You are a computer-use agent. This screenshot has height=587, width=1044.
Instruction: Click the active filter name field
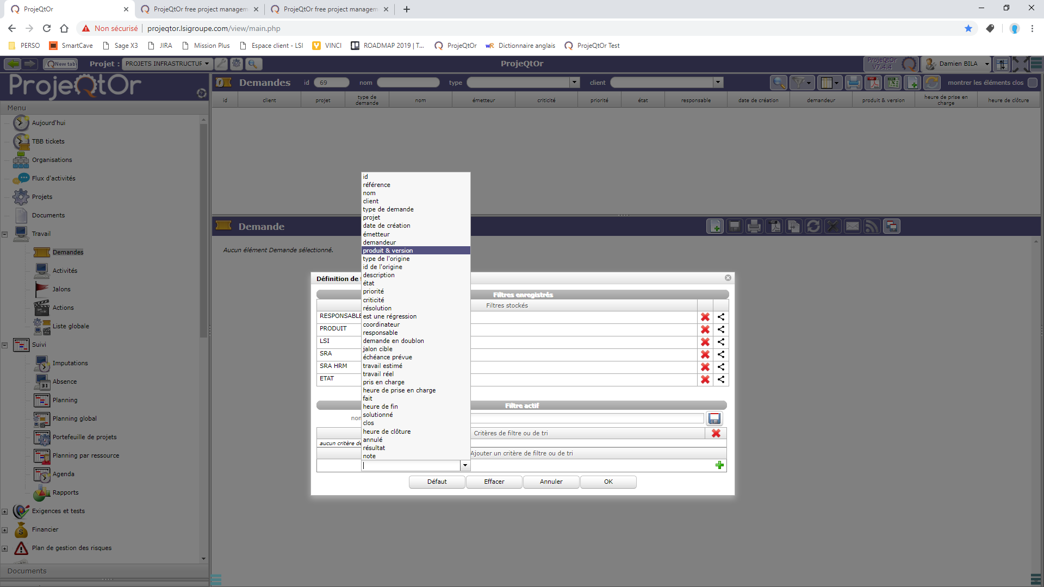[x=587, y=419]
